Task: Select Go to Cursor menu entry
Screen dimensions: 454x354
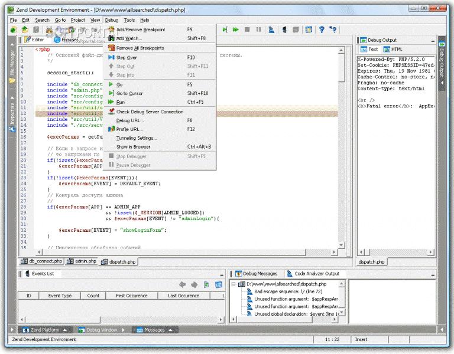Action: [x=160, y=93]
